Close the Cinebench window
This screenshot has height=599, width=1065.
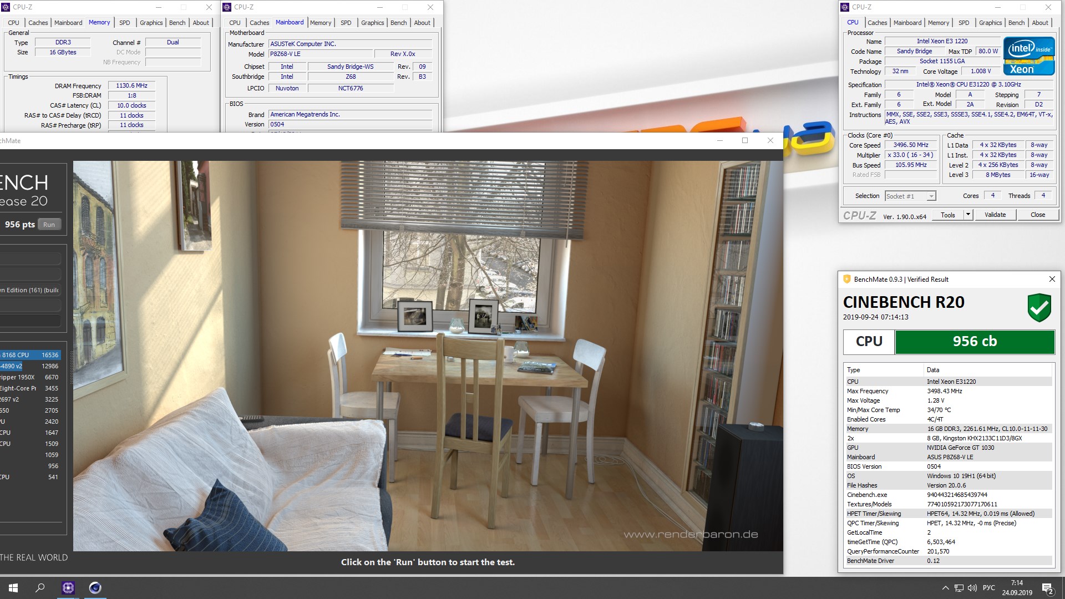pyautogui.click(x=770, y=140)
